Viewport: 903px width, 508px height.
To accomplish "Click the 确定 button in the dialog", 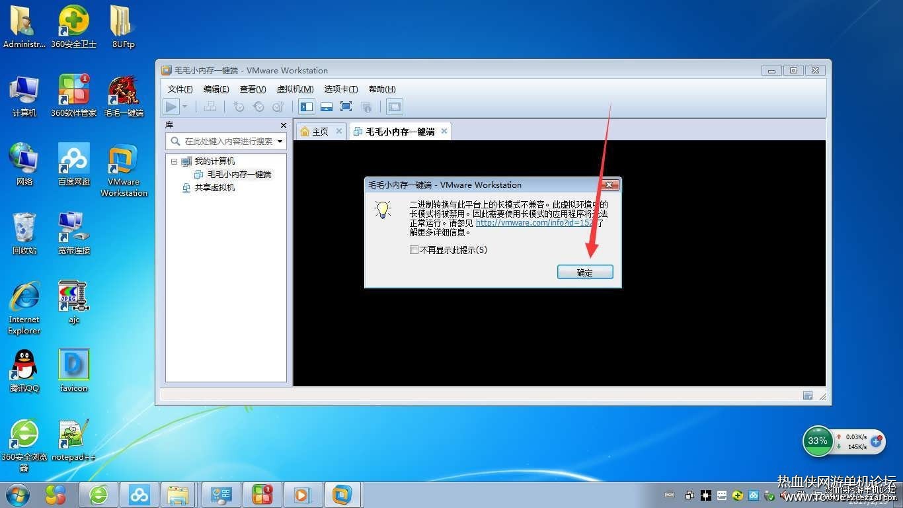I will pos(585,272).
